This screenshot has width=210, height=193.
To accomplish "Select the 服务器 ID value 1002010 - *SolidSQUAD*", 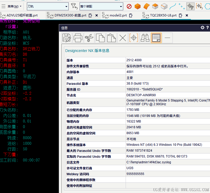I will [145, 89].
